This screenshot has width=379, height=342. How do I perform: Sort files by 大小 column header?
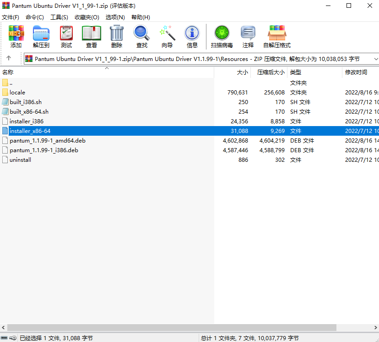(242, 72)
